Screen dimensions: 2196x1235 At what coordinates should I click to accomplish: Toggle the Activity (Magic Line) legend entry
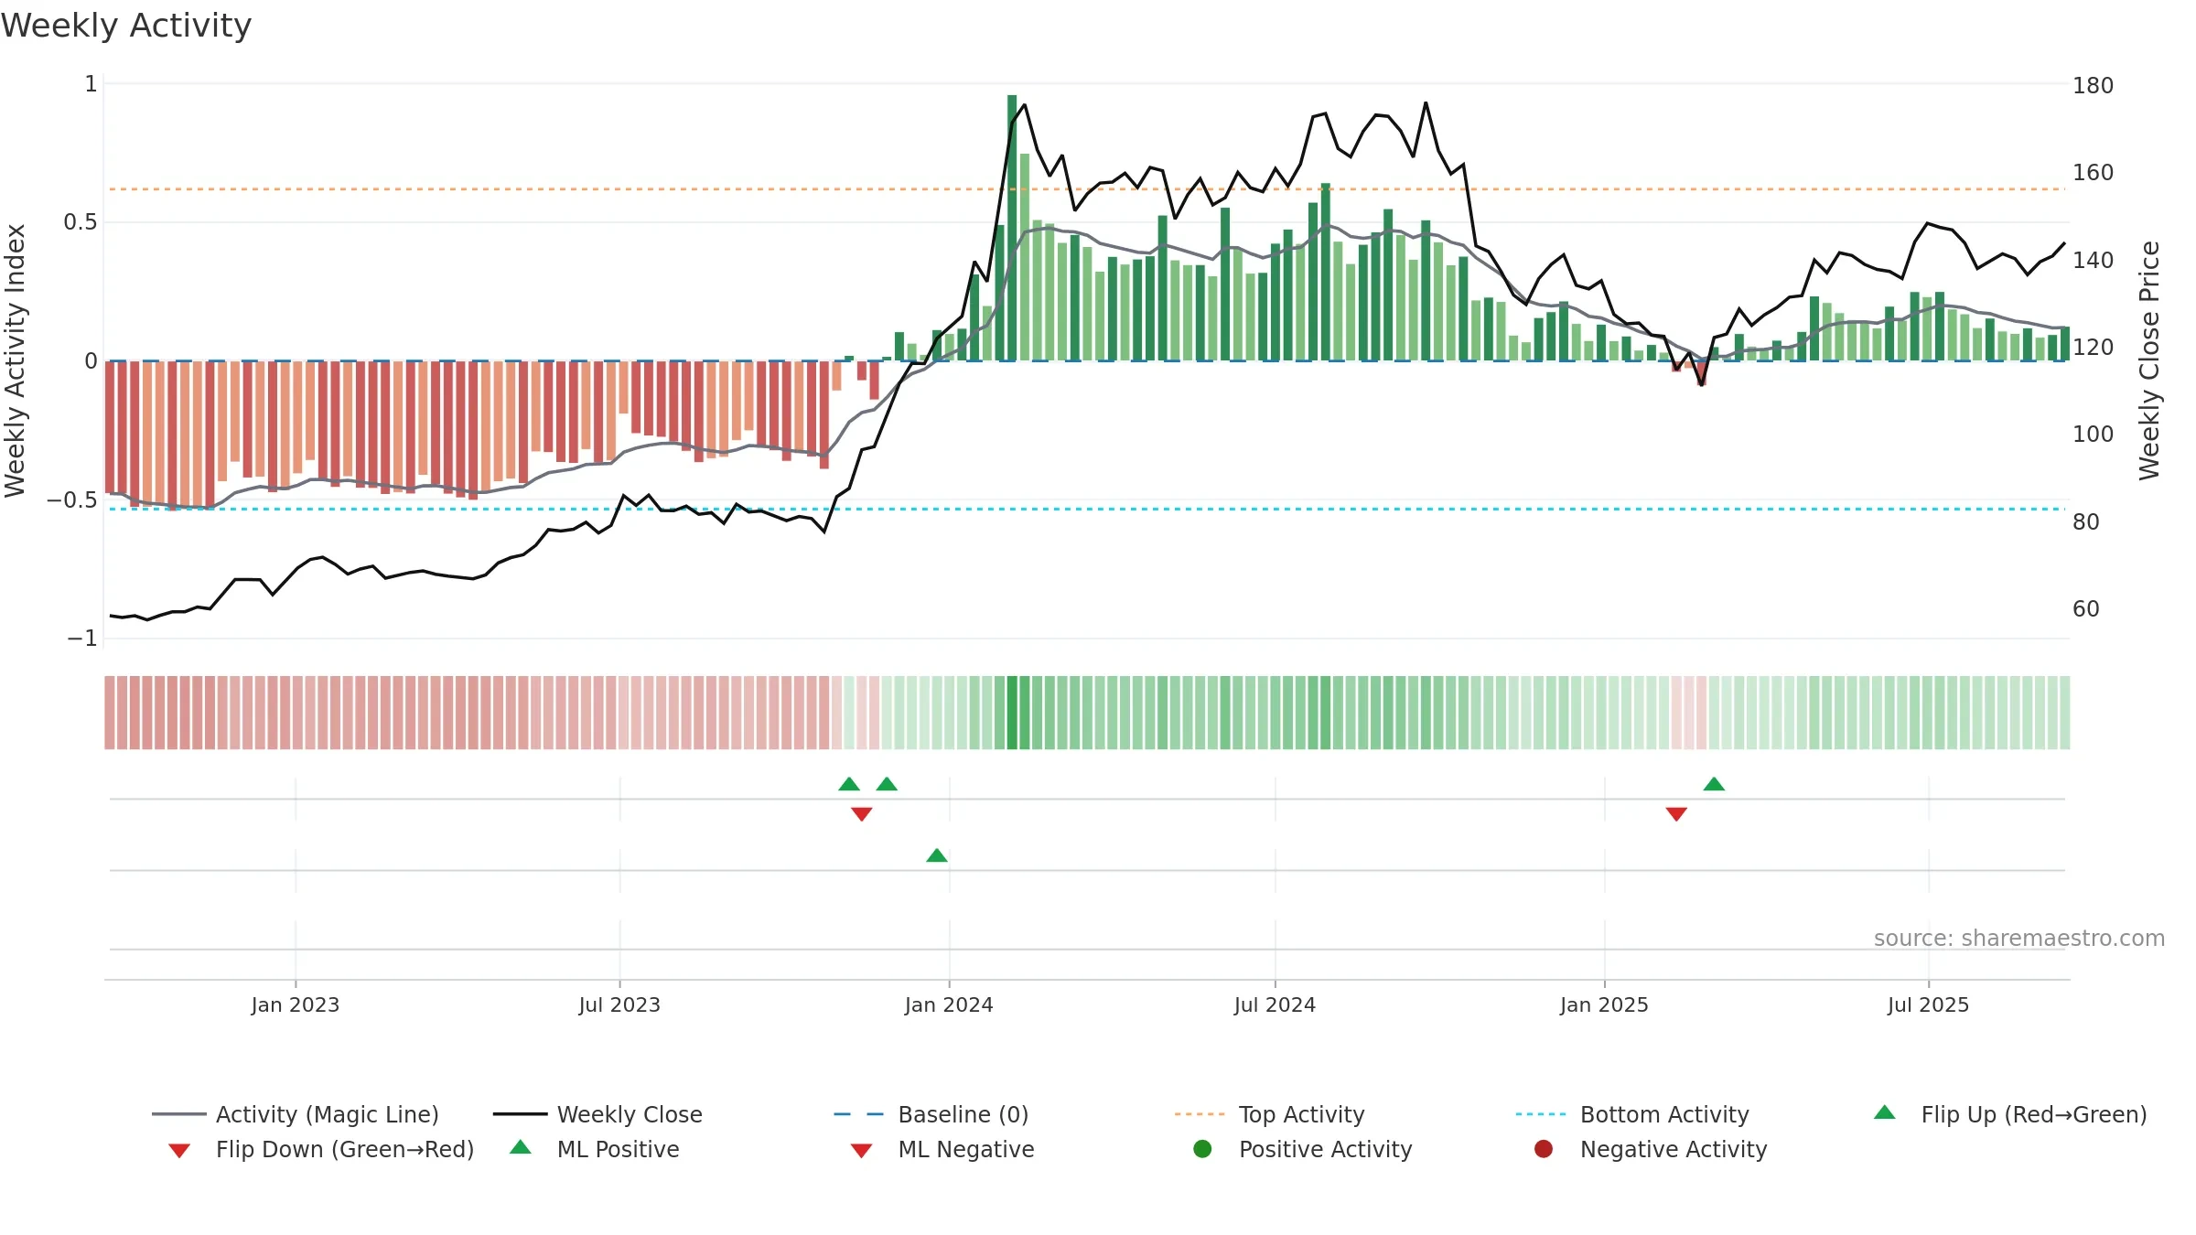click(296, 1114)
